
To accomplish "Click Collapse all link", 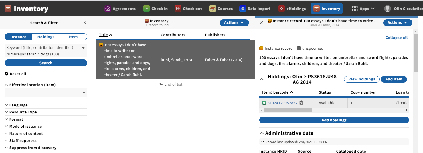I will coord(396,38).
